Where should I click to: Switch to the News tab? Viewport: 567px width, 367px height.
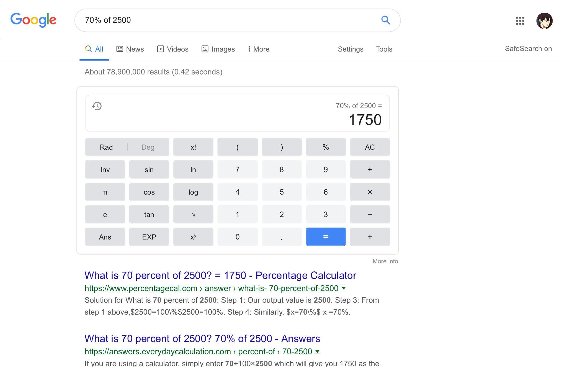click(130, 49)
